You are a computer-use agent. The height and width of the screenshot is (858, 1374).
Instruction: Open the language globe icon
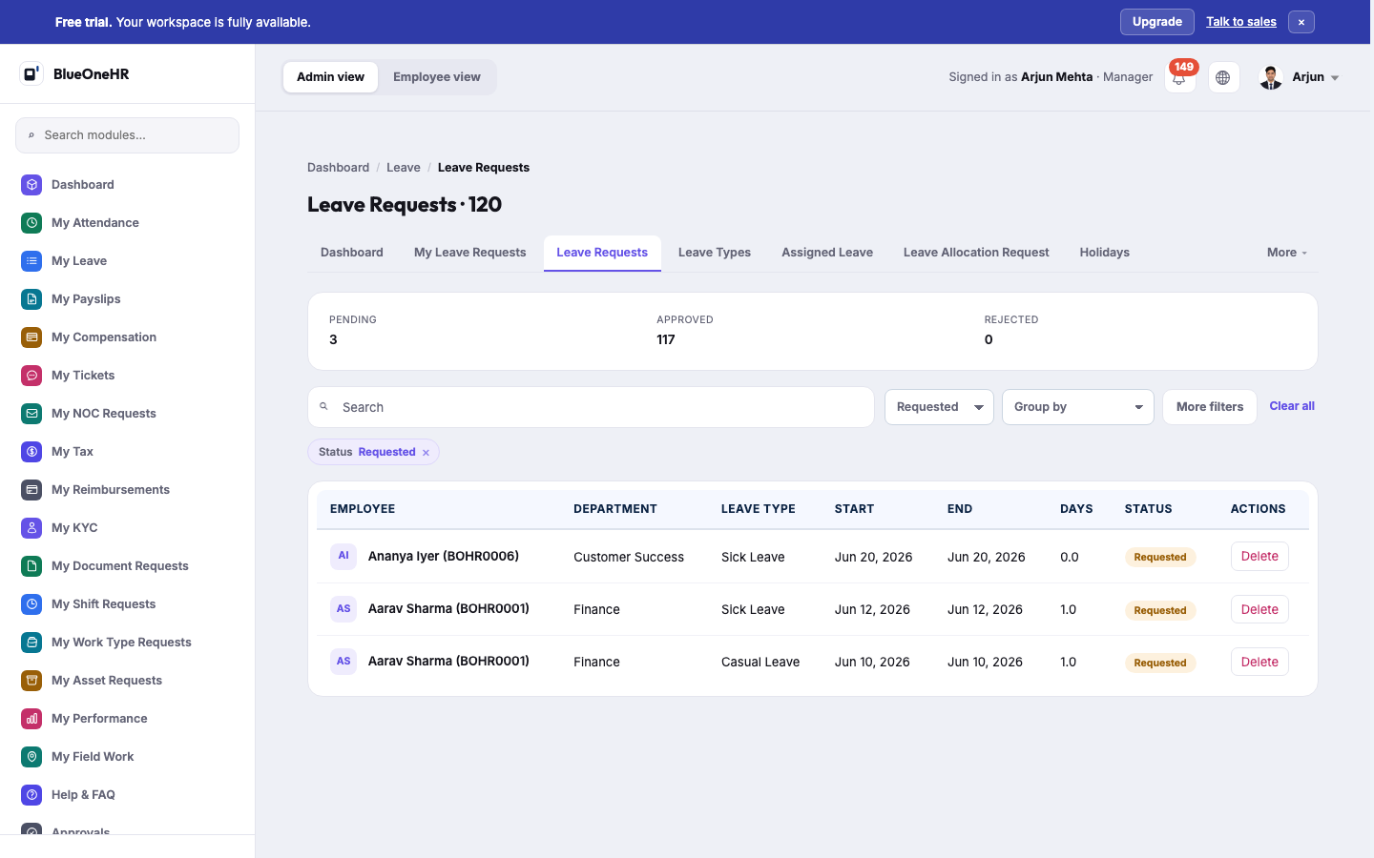pos(1223,77)
